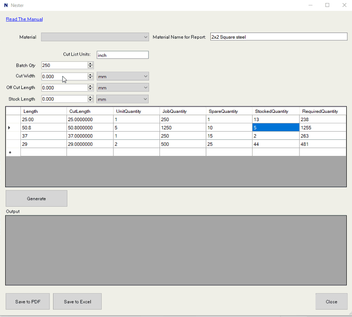
Task: Click the SpareQuantity column header
Action: 229,111
